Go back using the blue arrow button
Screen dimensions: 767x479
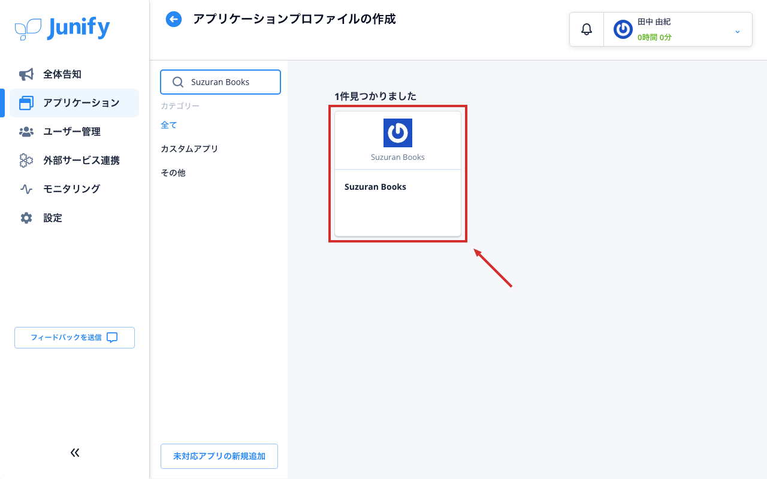pos(174,20)
